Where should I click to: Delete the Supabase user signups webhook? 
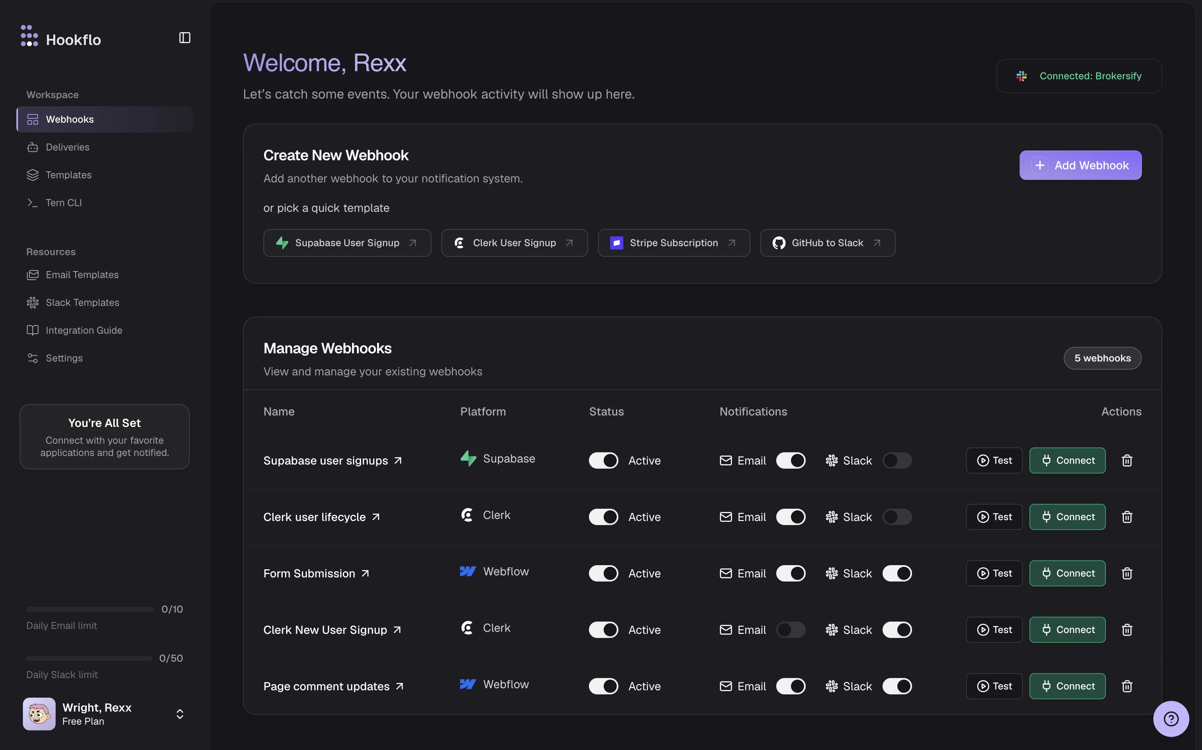click(1127, 460)
